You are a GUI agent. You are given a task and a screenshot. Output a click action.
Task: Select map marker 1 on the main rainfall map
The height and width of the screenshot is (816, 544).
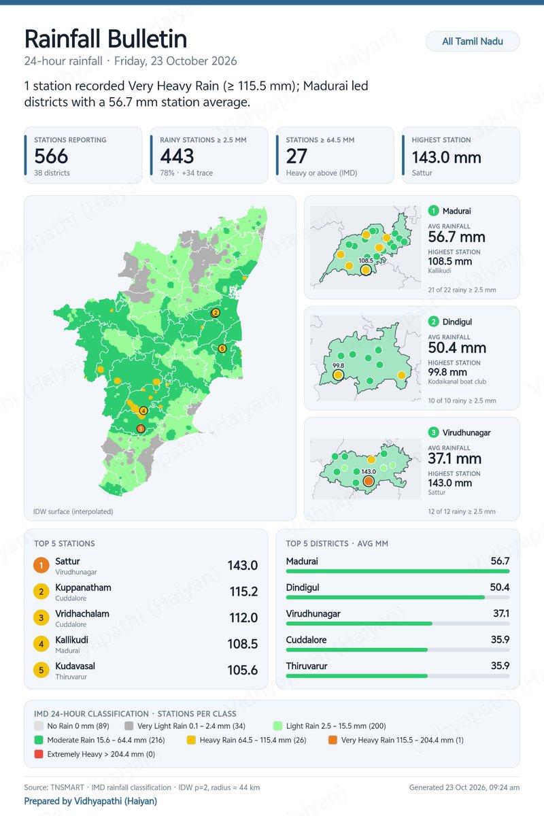coord(140,428)
